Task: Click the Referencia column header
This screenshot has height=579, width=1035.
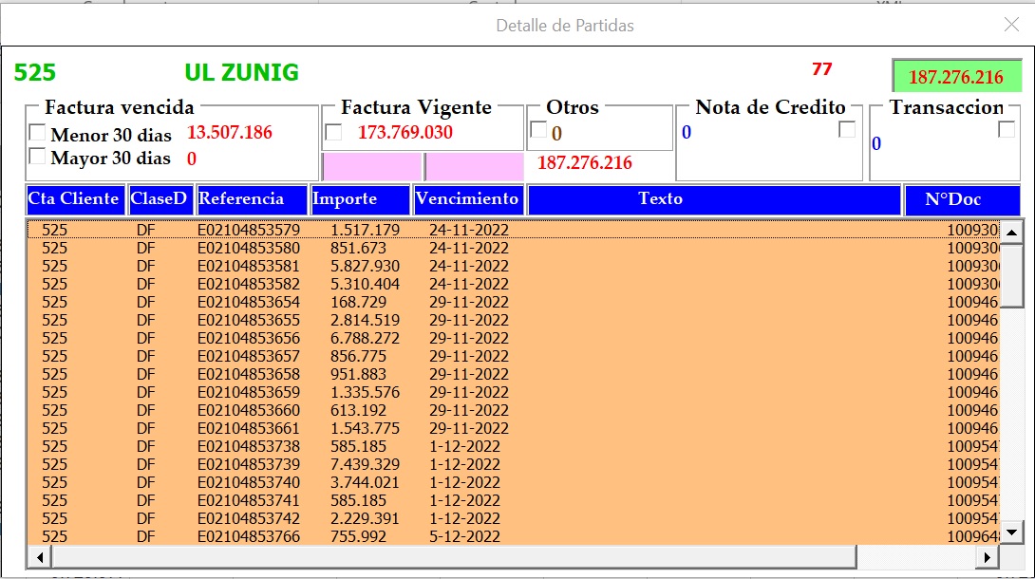Action: pyautogui.click(x=252, y=199)
